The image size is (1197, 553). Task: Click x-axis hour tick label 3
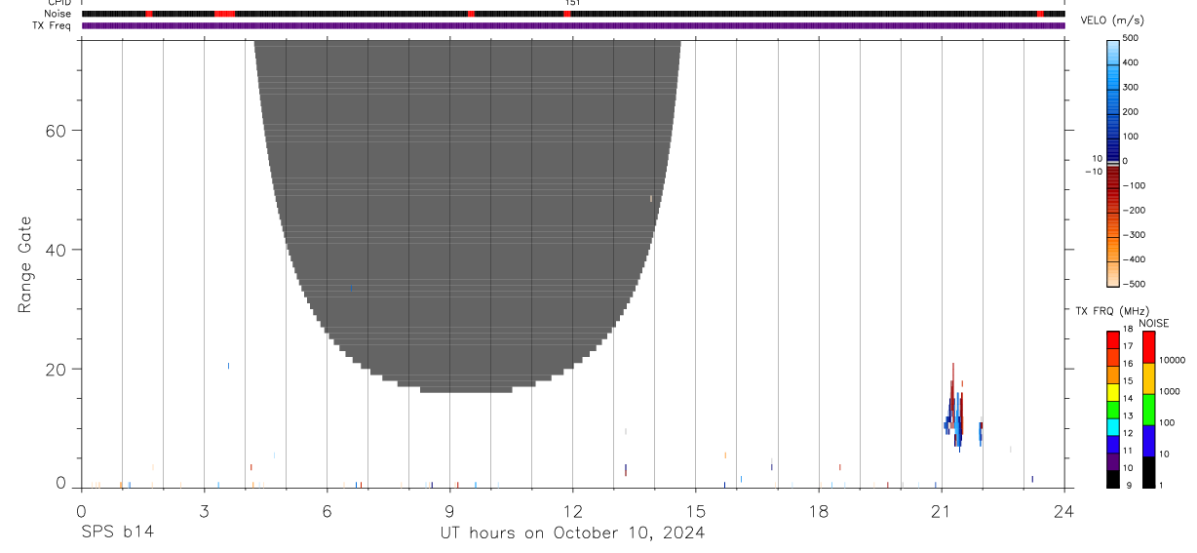coord(204,510)
